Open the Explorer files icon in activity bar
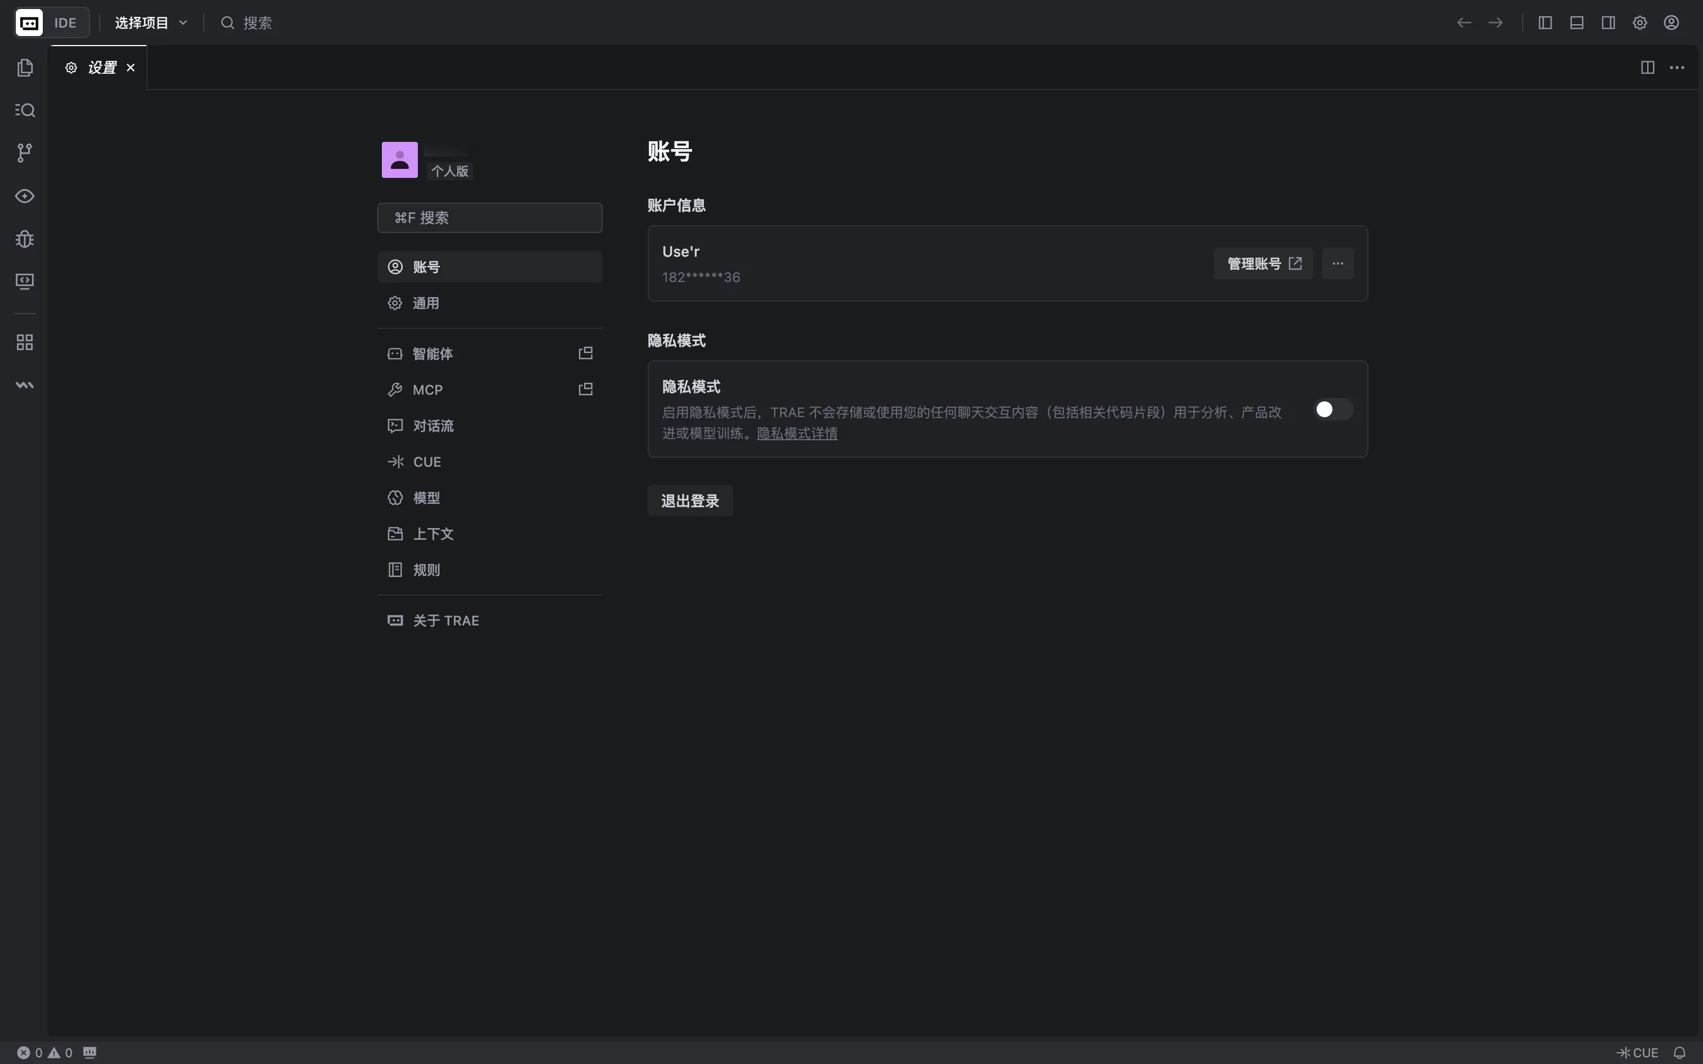 25,68
